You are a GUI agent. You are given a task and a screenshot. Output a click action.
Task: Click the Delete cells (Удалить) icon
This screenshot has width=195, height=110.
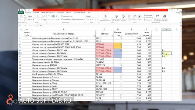(x=135, y=16)
